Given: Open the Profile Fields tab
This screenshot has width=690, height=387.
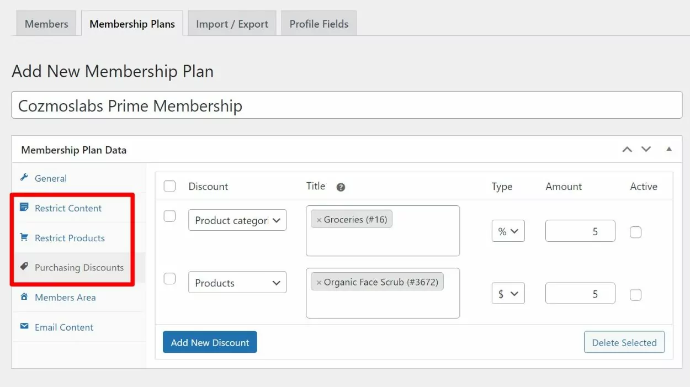Looking at the screenshot, I should tap(319, 24).
